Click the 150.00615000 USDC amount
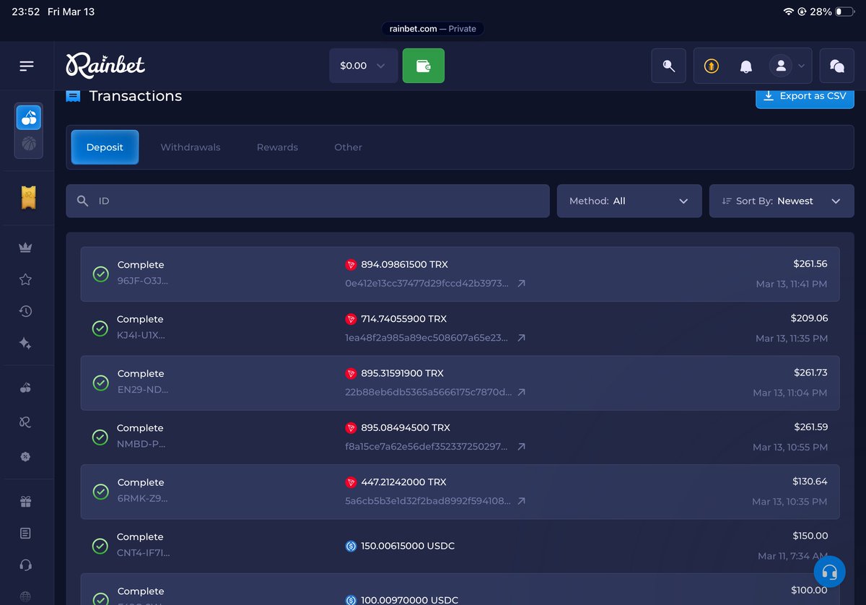 pyautogui.click(x=408, y=546)
